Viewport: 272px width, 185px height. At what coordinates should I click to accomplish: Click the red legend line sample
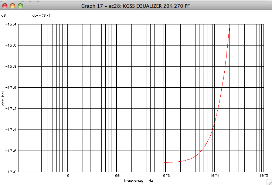24,16
